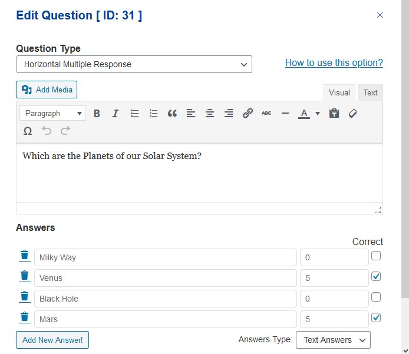Tick the Black Hole correct checkbox
The height and width of the screenshot is (354, 409).
click(376, 297)
